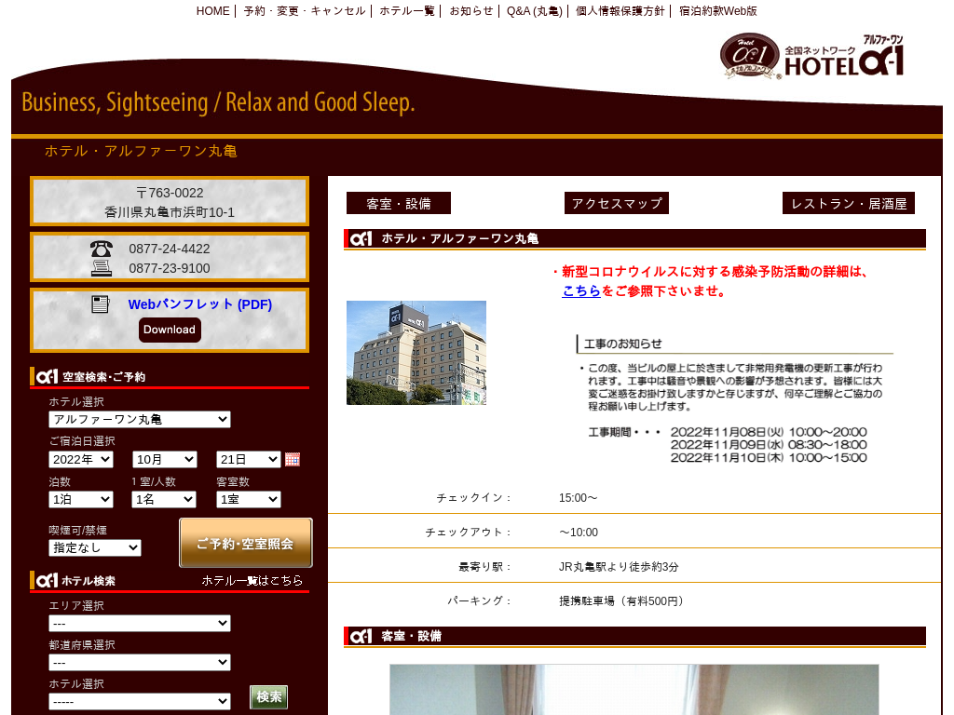Open the ホテル一覧はこちら link
This screenshot has height=715, width=954.
(252, 581)
